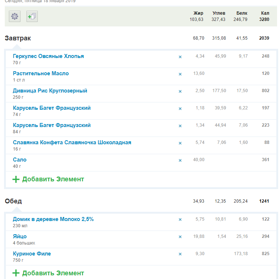Collapse the Завтрак meal section header

[x=18, y=38]
